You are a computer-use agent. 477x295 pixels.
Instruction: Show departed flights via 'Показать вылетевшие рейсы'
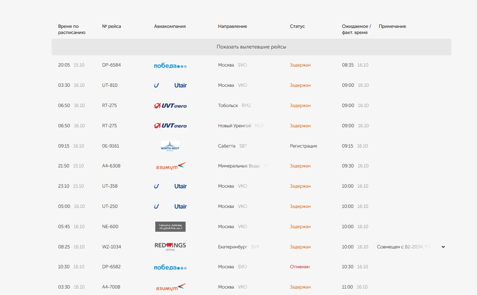point(251,47)
